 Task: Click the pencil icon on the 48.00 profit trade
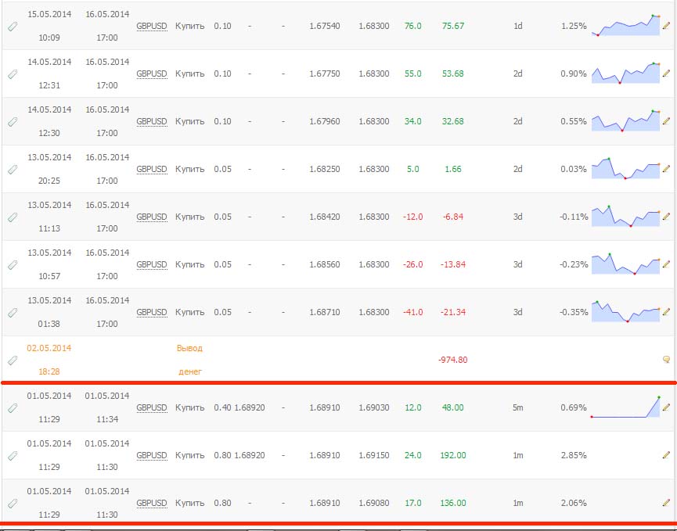tap(666, 407)
